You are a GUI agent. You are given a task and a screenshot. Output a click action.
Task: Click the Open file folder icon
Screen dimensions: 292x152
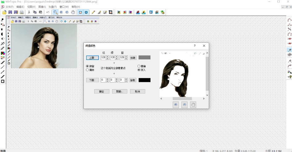[4, 12]
